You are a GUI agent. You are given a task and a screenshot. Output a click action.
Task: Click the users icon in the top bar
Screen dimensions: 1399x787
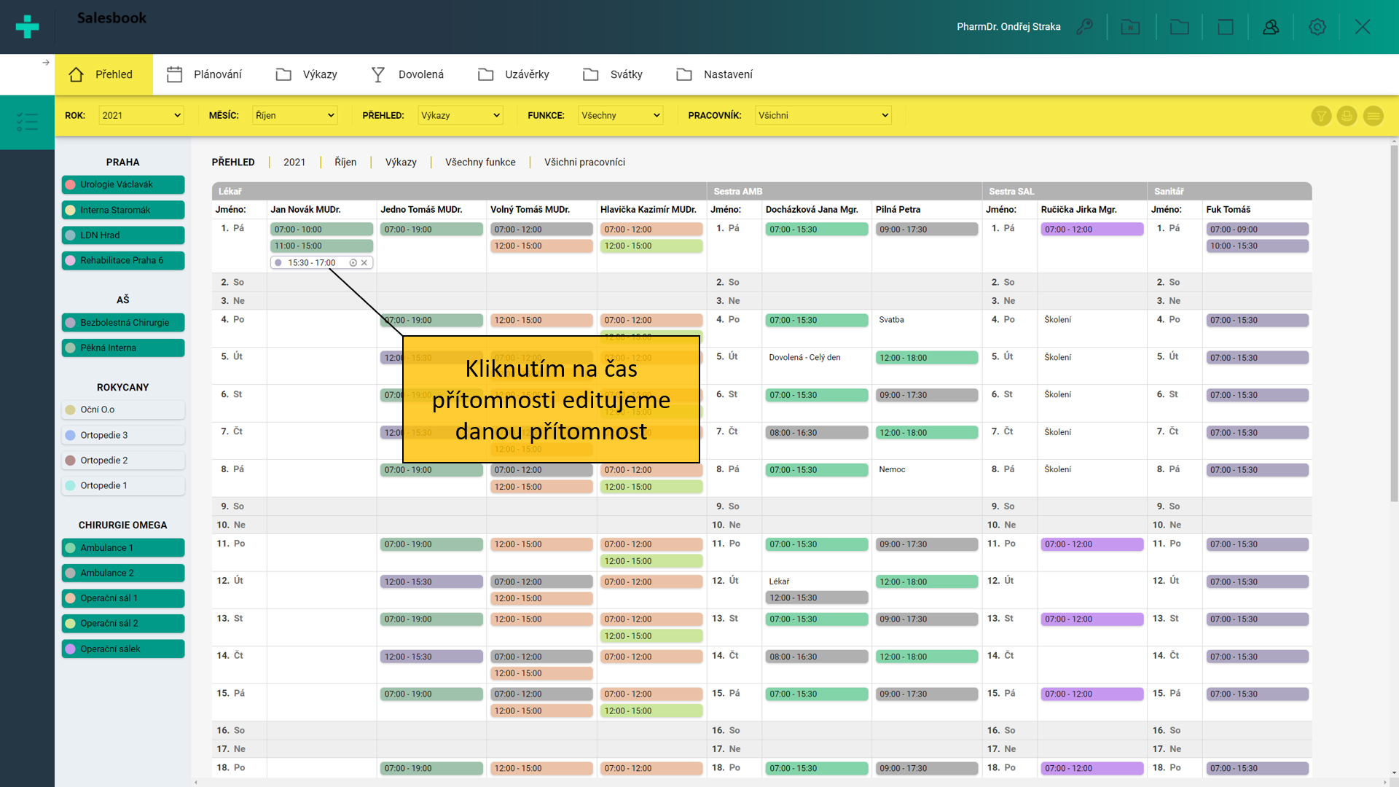tap(1271, 27)
